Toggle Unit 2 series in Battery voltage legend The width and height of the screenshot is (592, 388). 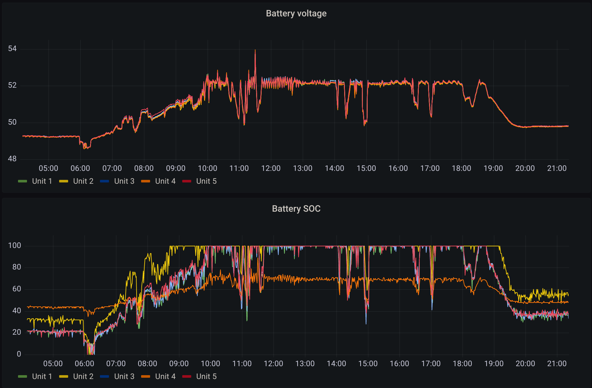tap(83, 181)
